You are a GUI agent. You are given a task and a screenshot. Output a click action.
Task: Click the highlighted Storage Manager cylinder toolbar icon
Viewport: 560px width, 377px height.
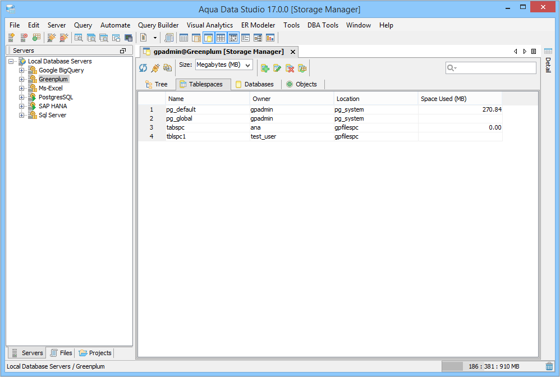(x=209, y=38)
